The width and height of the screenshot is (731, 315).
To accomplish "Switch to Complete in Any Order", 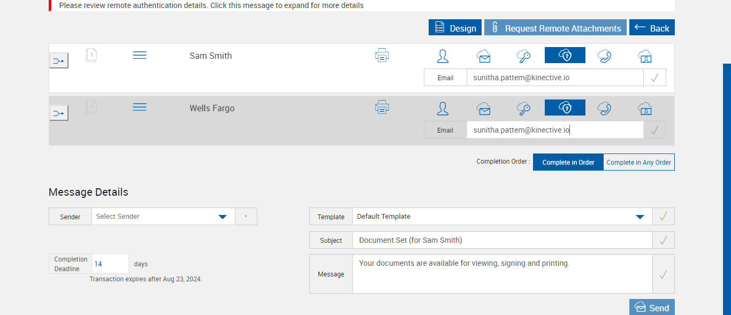I will click(638, 163).
